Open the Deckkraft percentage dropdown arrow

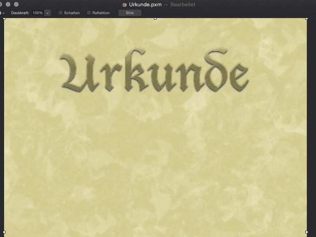(x=48, y=13)
